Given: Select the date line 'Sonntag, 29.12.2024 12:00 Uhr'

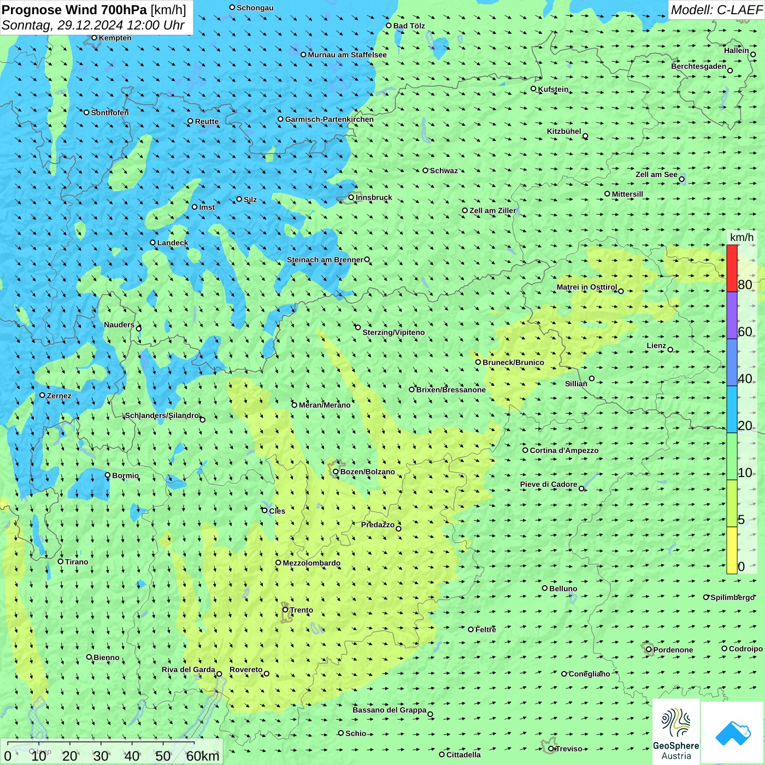Looking at the screenshot, I should tap(93, 25).
